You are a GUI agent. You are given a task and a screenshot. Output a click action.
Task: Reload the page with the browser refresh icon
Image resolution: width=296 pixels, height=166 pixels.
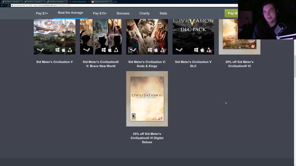(x=8, y=6)
